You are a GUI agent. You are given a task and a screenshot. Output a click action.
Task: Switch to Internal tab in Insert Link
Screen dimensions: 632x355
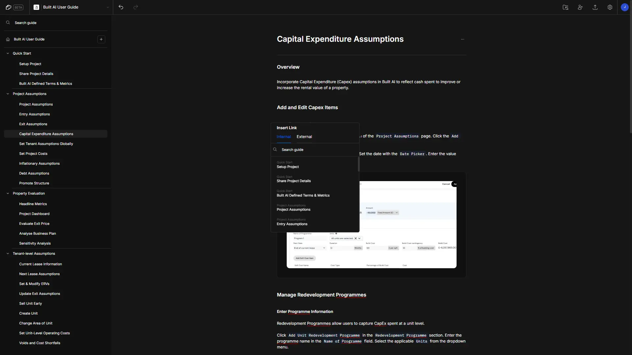(x=284, y=137)
